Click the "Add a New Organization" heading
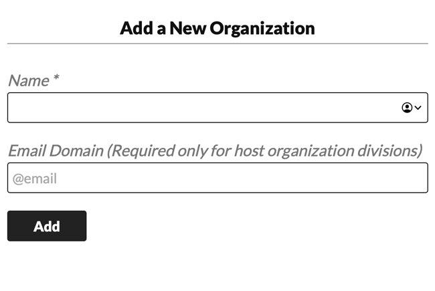 (217, 28)
